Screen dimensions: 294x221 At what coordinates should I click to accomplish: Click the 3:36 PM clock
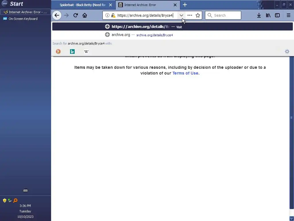[x=25, y=206]
